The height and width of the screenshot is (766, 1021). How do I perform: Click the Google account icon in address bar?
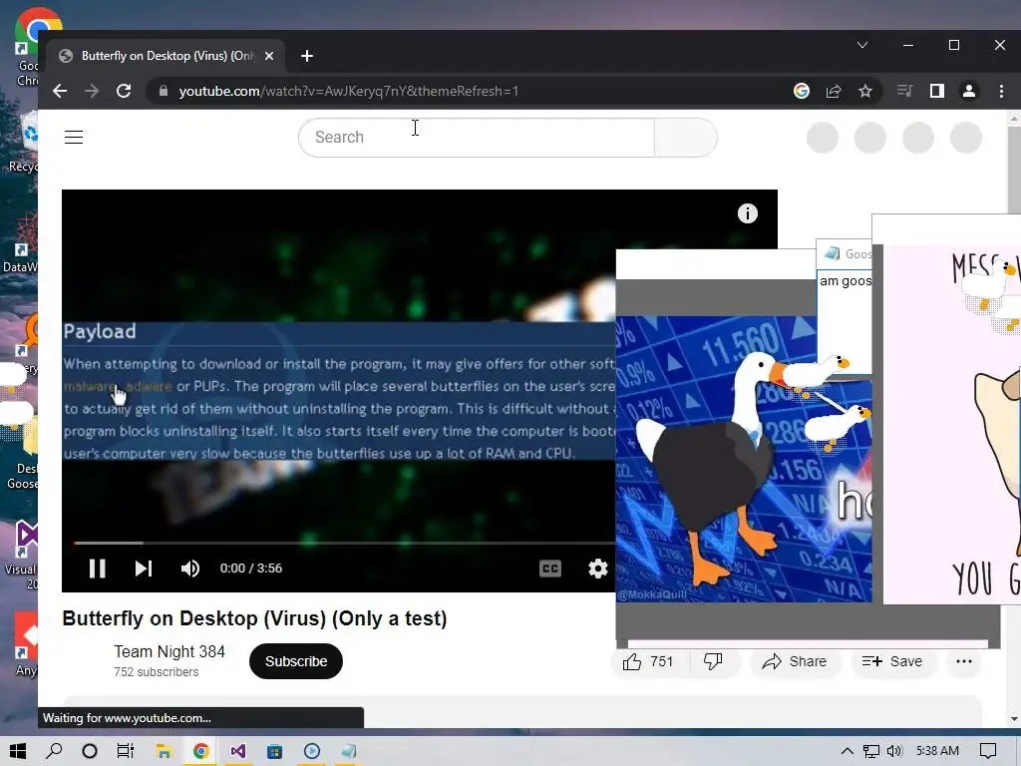click(x=802, y=91)
